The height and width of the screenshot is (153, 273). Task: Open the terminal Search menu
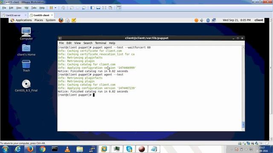(88, 43)
